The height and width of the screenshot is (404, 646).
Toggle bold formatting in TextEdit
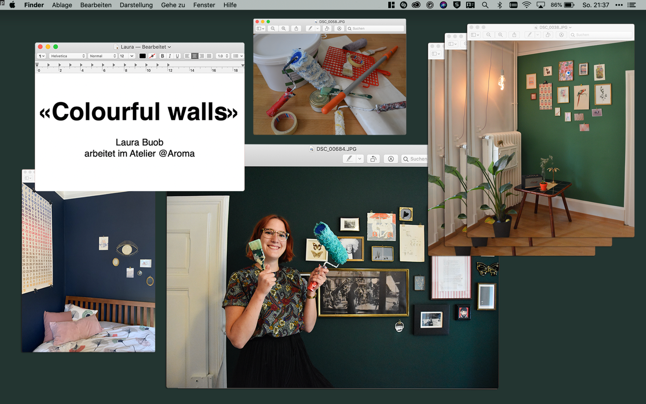[x=163, y=56]
